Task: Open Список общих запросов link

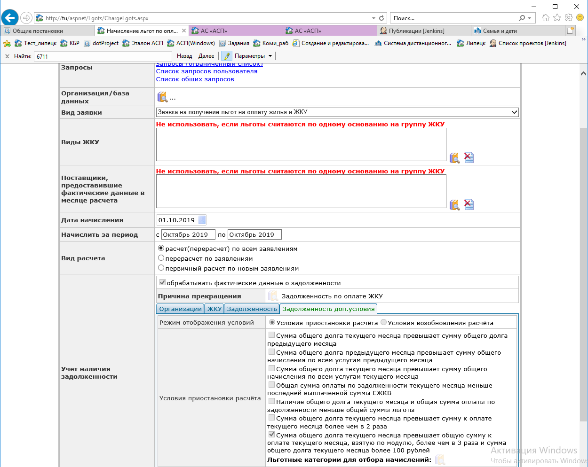Action: pyautogui.click(x=195, y=79)
